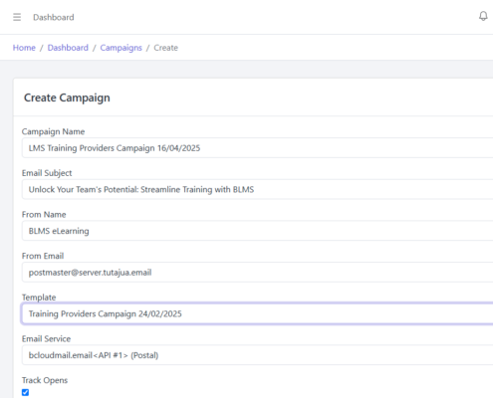
Task: Click the Campaign Name label
Action: (x=53, y=131)
